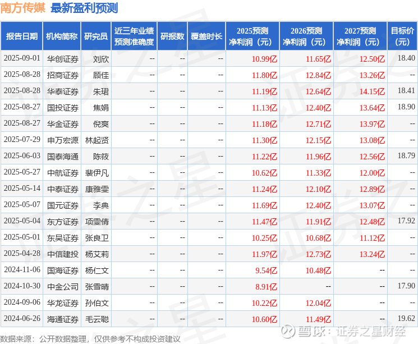Screen dimensions: 418x344
Task: Click target price 19.62
Action: pyautogui.click(x=406, y=318)
